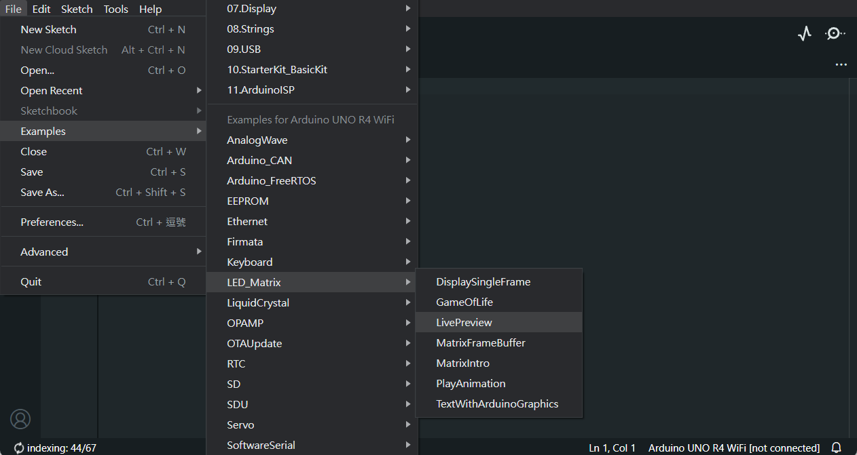Expand the RTC examples
Image resolution: width=857 pixels, height=455 pixels.
(312, 364)
